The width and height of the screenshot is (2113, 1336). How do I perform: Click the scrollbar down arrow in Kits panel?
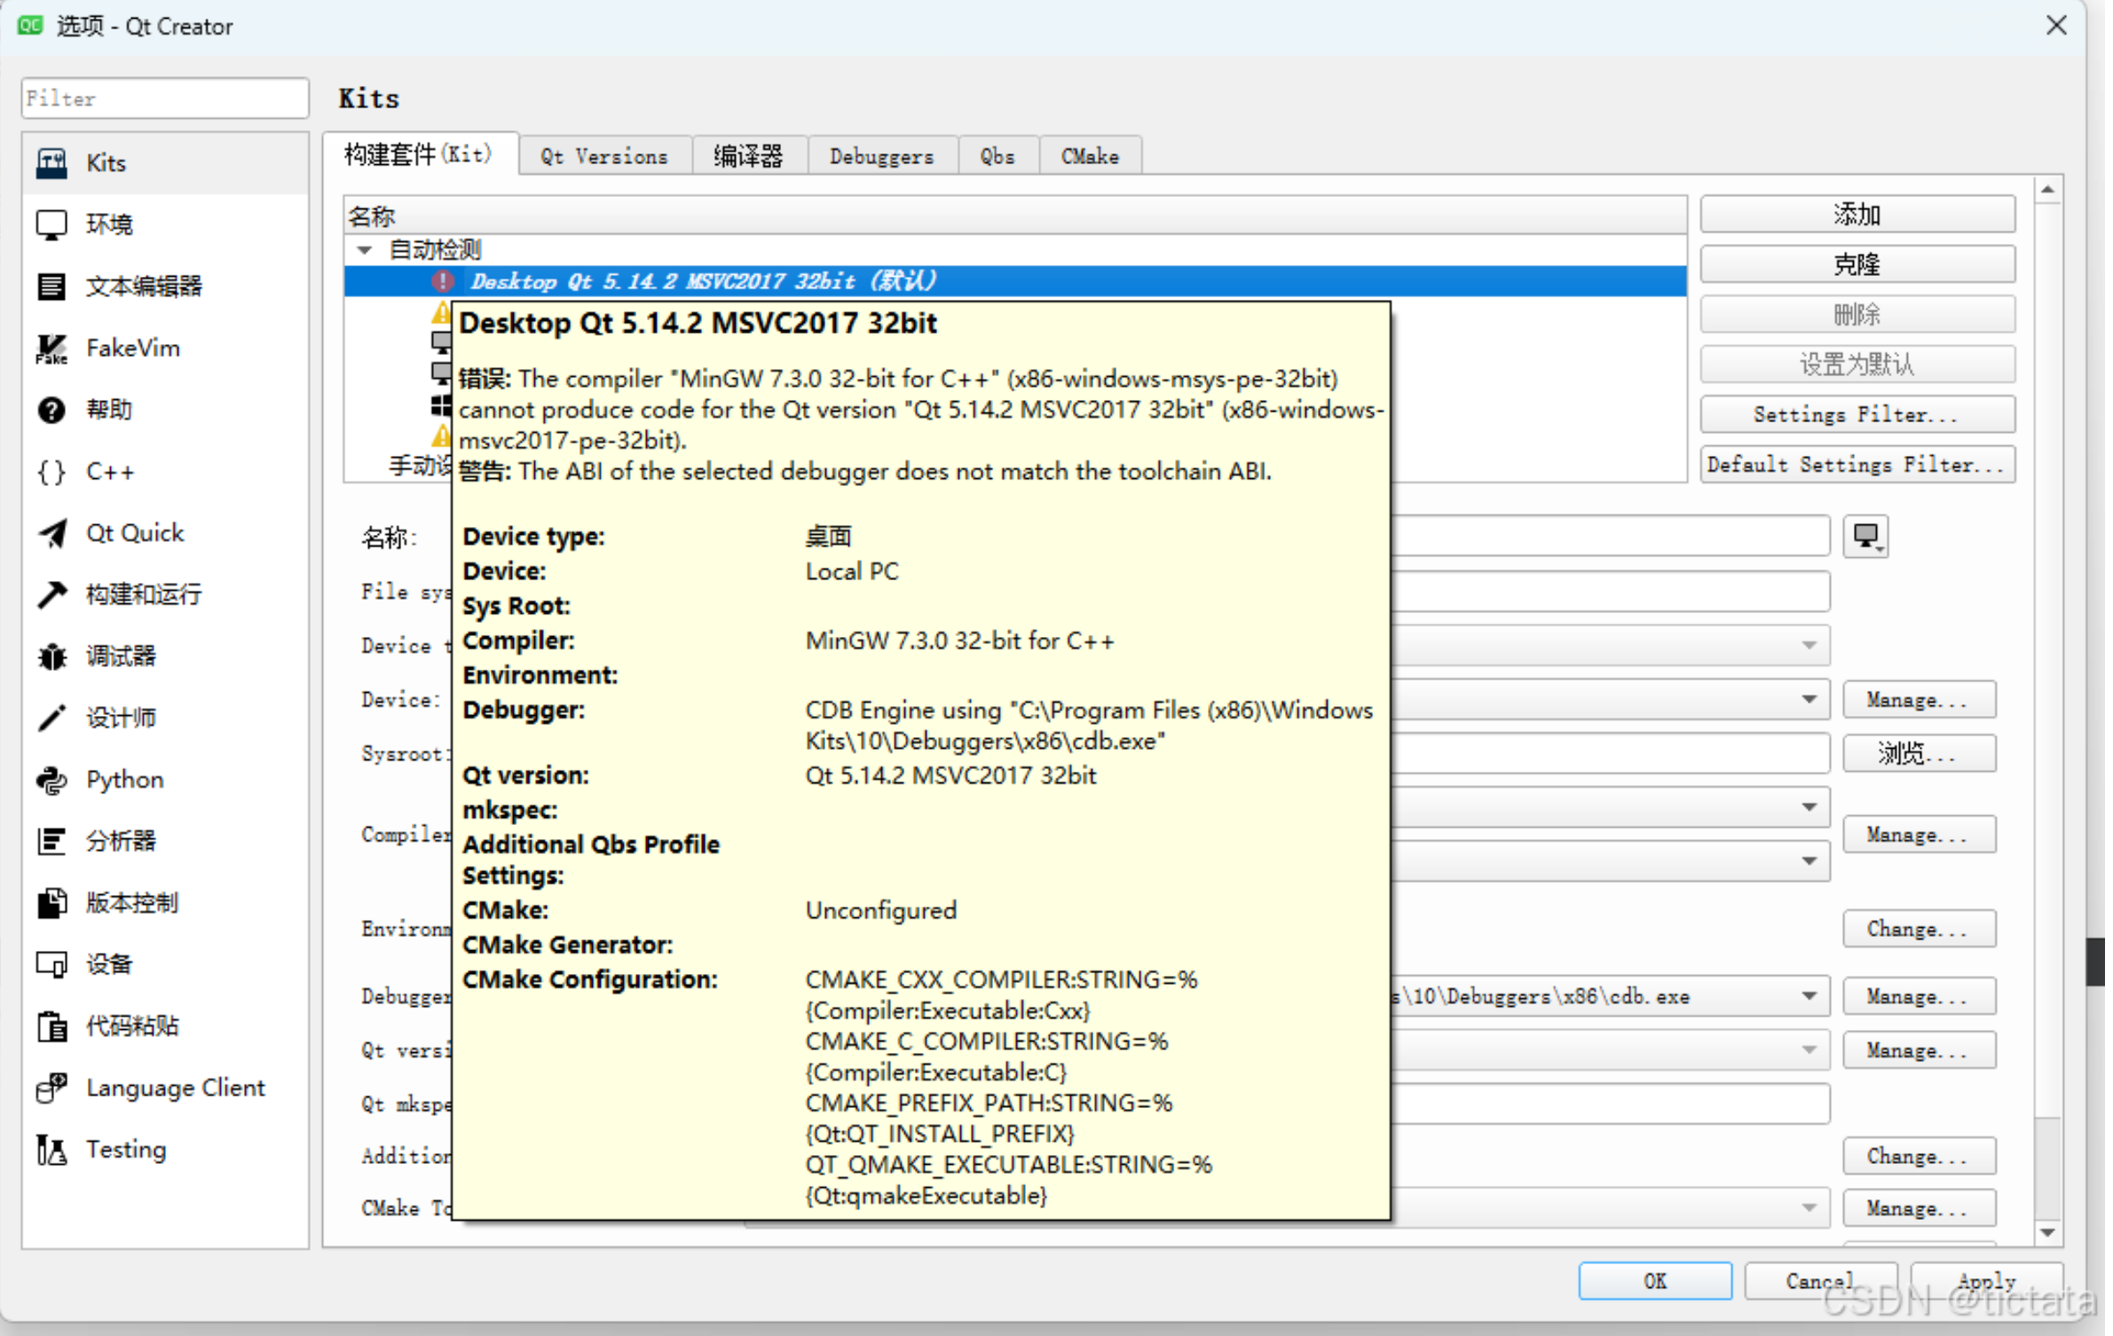[x=2047, y=1231]
